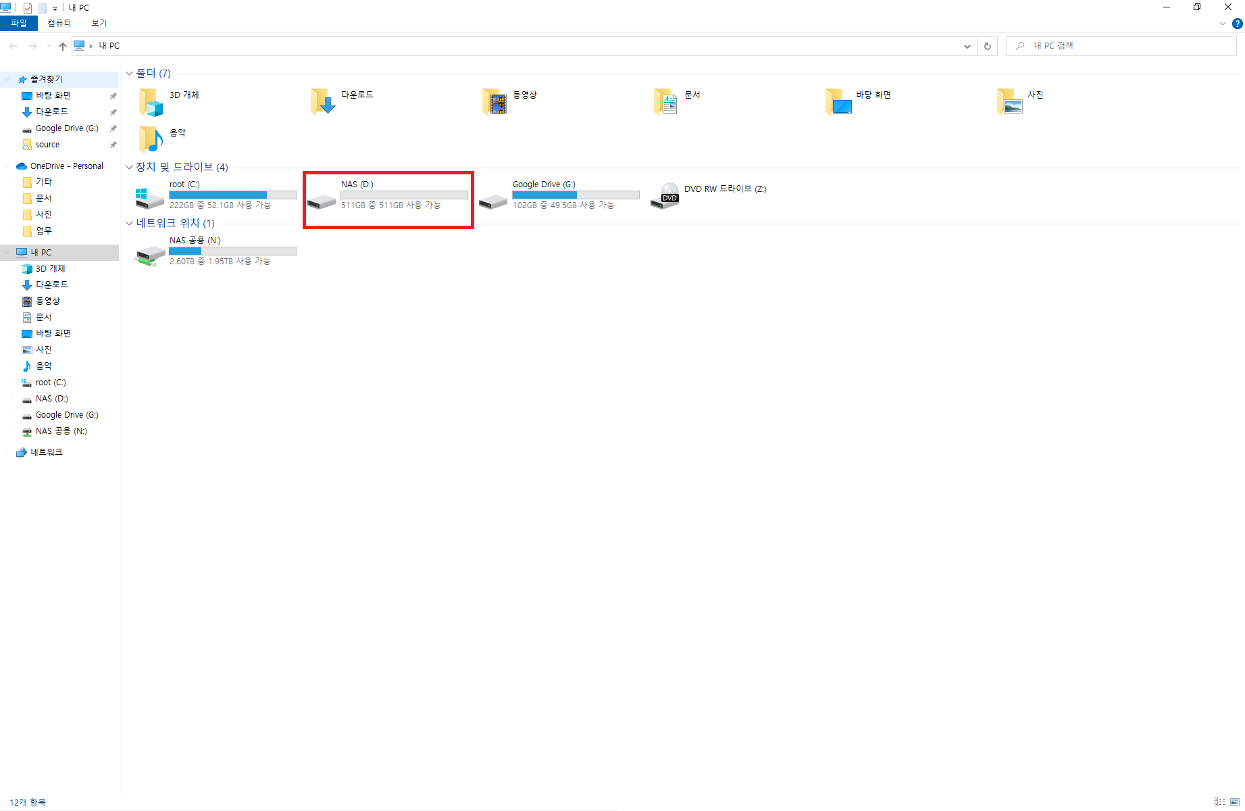Image resolution: width=1245 pixels, height=811 pixels.
Task: Click the refresh button beside address bar
Action: 988,46
